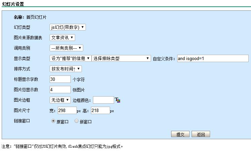Click the 首页幻灯片 name text
251x158 pixels.
[36, 17]
